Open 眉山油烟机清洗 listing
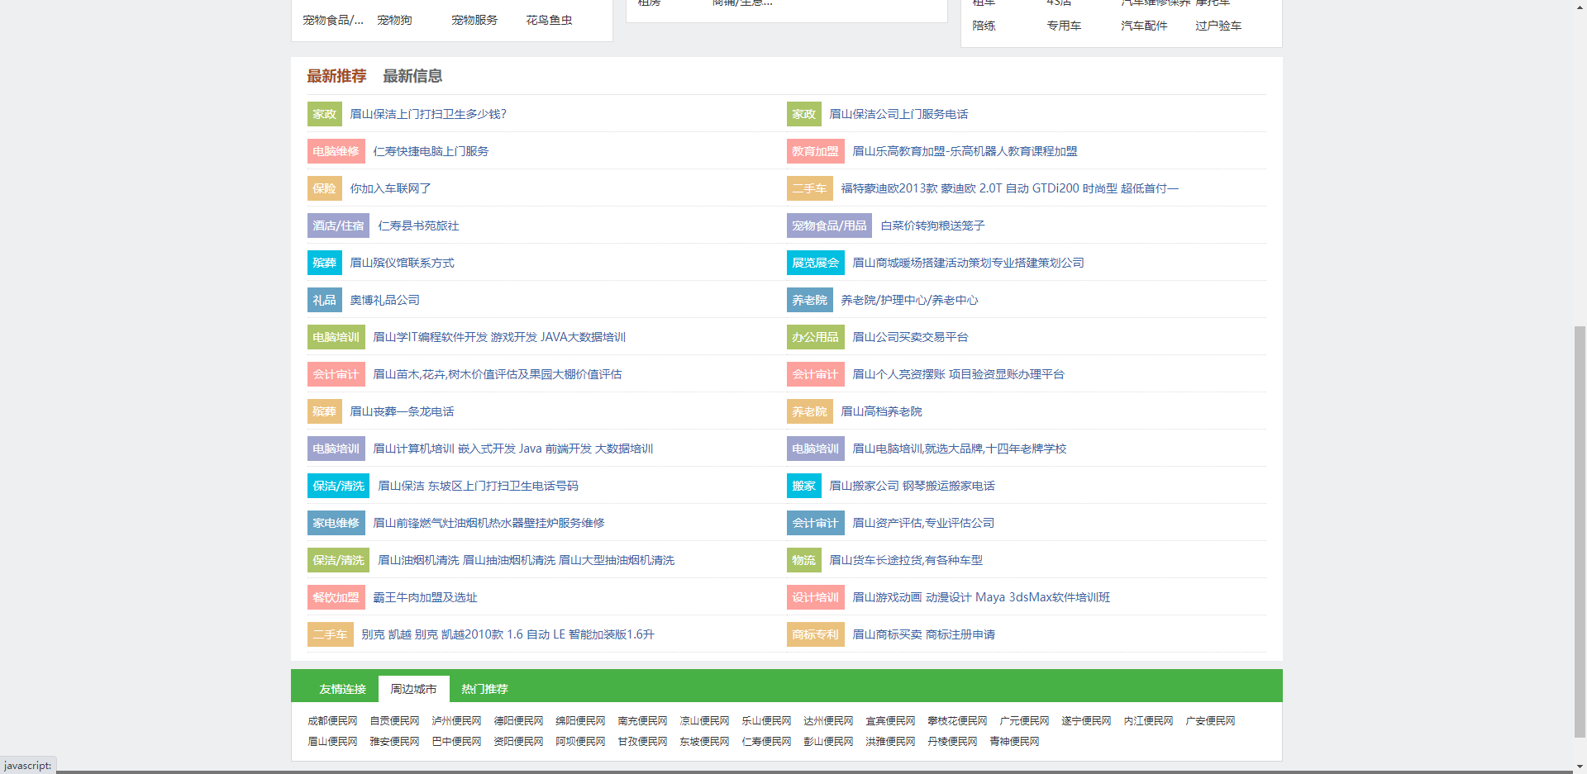Viewport: 1587px width, 774px height. coord(526,560)
